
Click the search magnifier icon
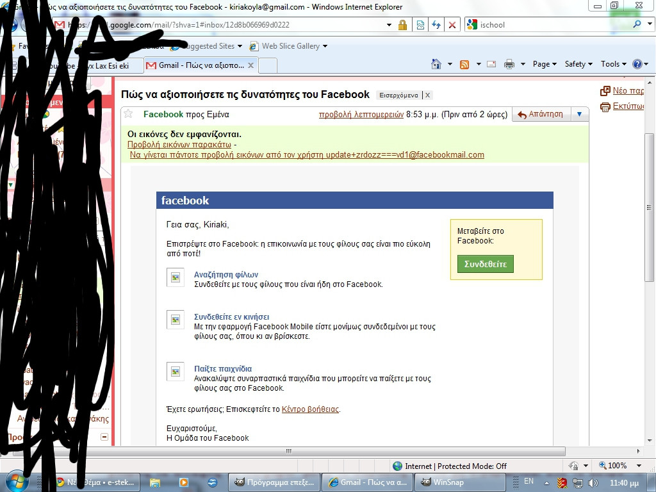click(637, 24)
